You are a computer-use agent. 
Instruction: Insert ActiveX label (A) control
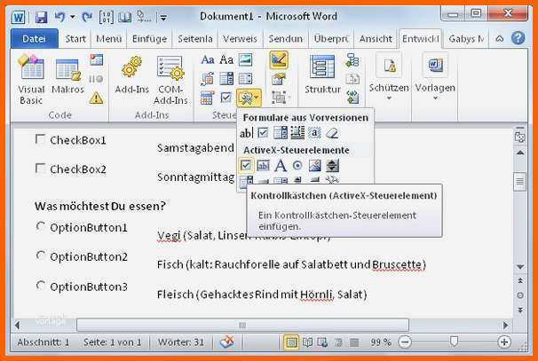click(281, 166)
